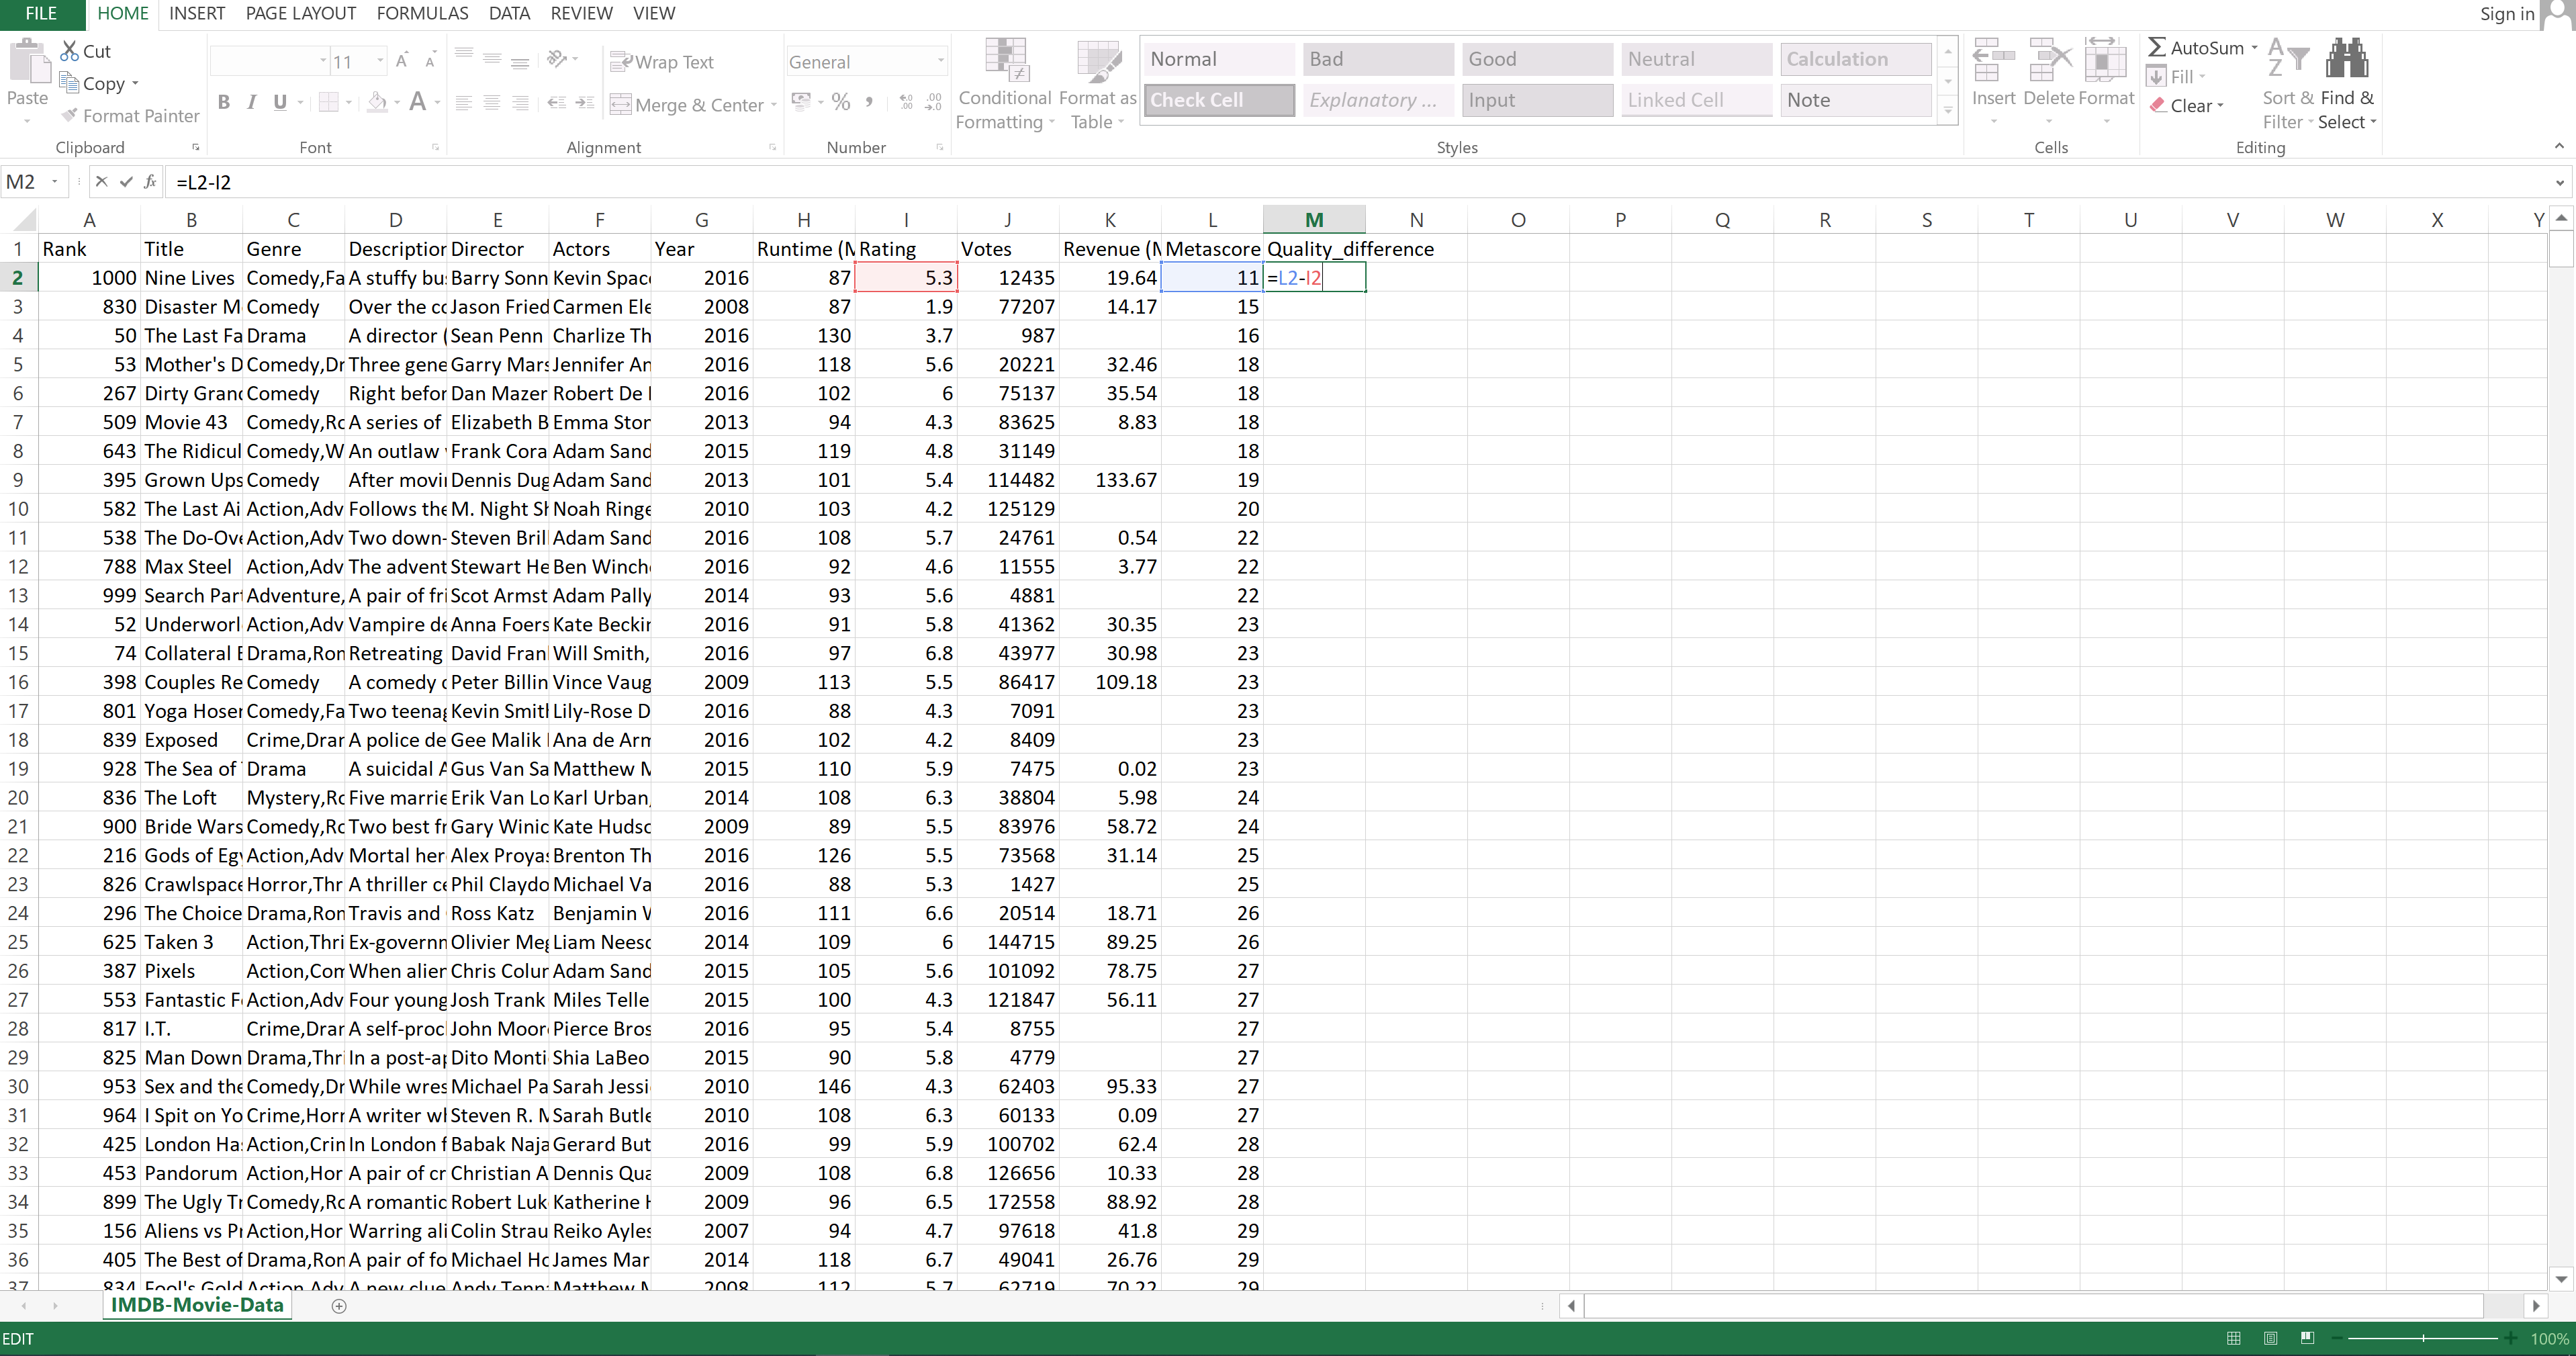
Task: Select cell M2 input field
Action: pos(1312,276)
